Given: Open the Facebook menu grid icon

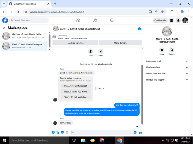Looking at the screenshot, I should (x=171, y=20).
